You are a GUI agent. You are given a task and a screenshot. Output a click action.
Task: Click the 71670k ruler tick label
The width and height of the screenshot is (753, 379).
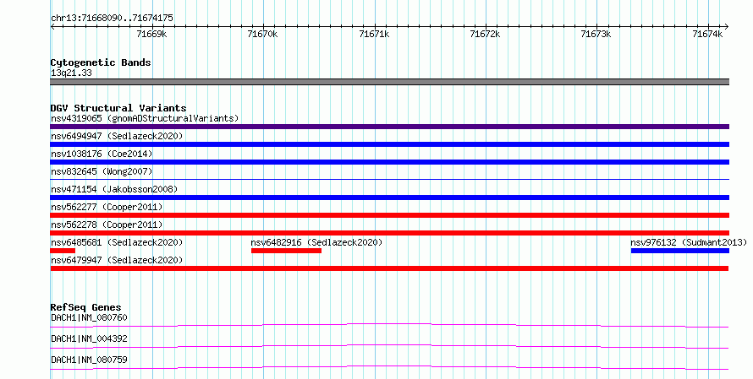[x=262, y=34]
